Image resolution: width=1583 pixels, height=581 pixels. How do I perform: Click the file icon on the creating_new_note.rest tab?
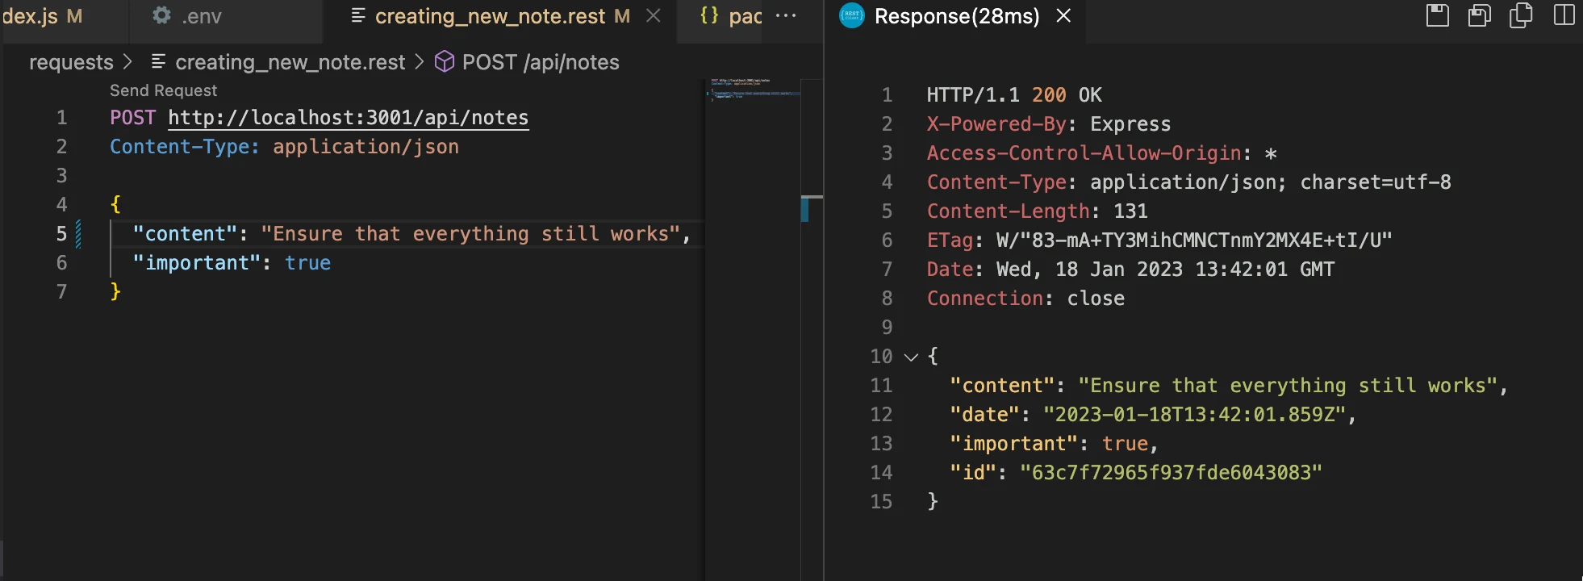(x=358, y=15)
